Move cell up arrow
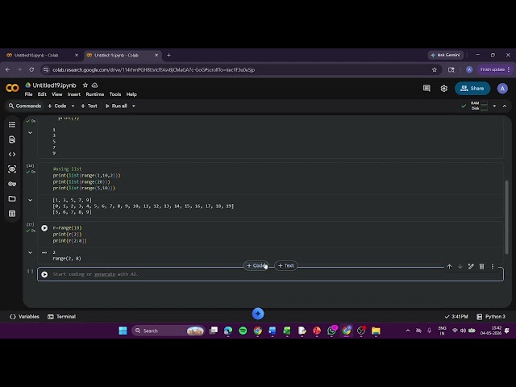Viewport: 516px width, 387px height. pos(449,267)
